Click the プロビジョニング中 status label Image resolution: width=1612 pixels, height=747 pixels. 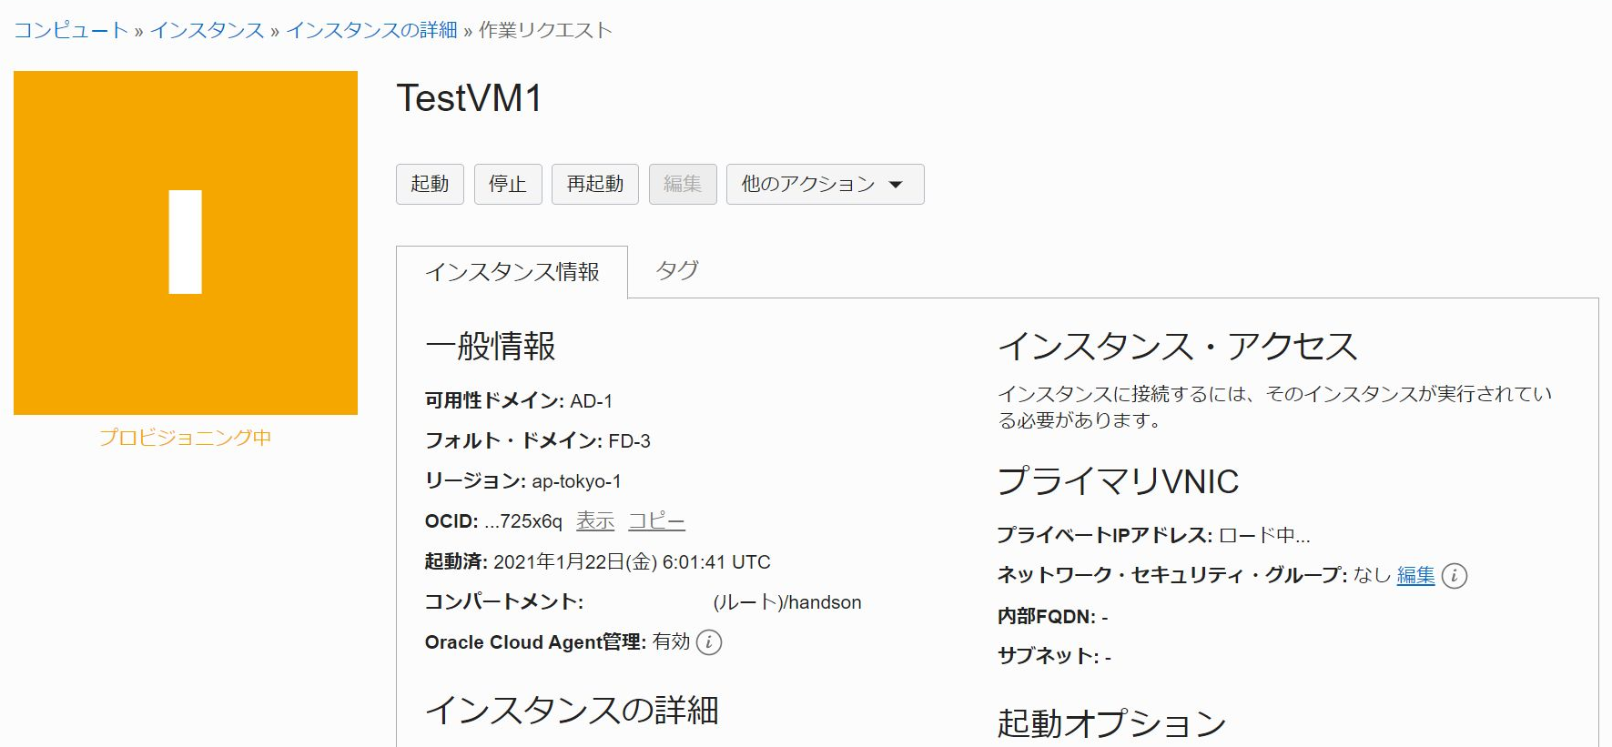point(186,438)
